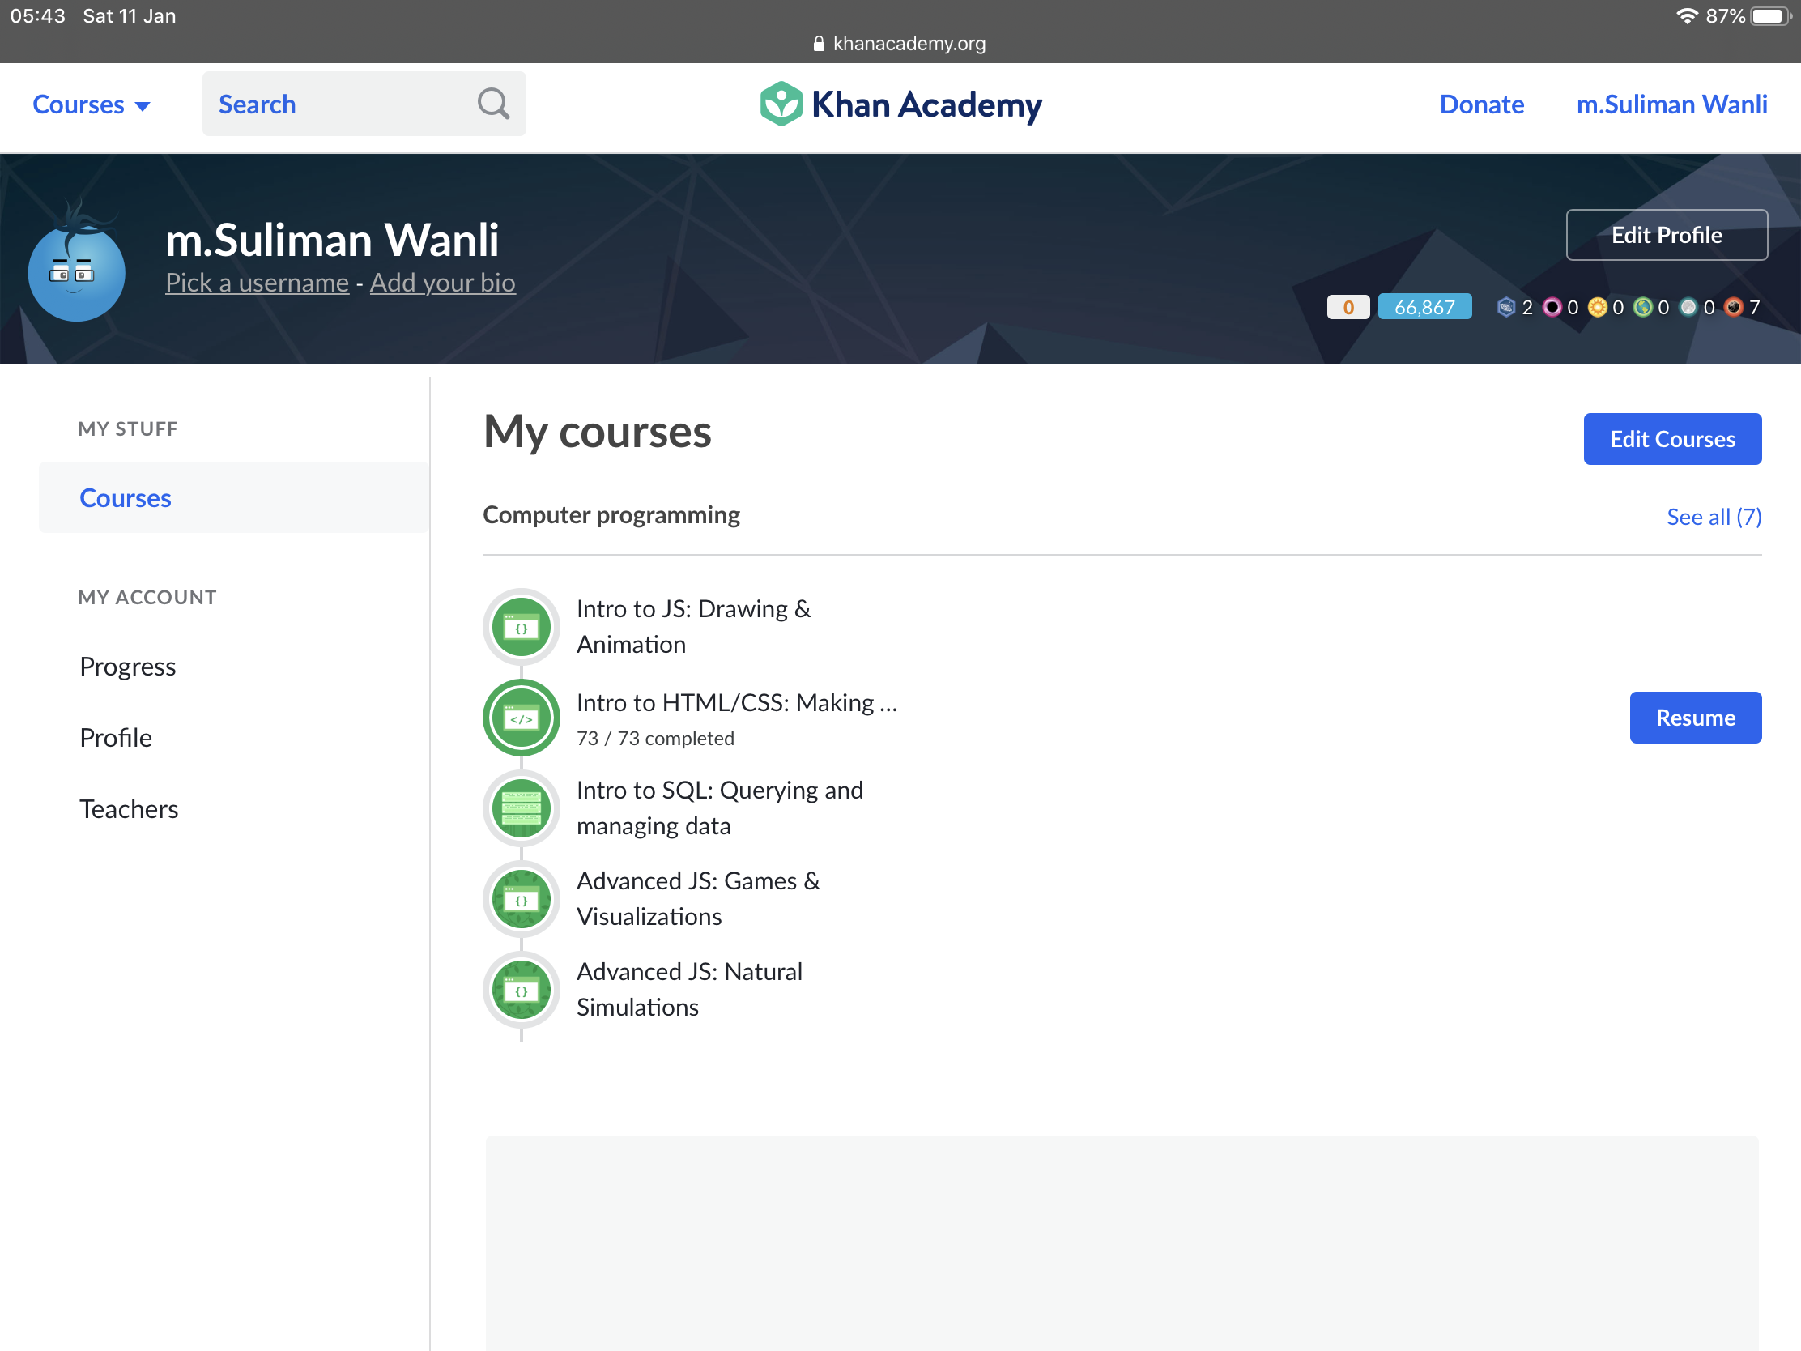This screenshot has height=1351, width=1801.
Task: Click the 0 streak counter badge
Action: coord(1348,307)
